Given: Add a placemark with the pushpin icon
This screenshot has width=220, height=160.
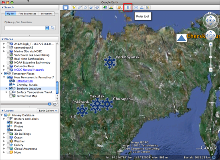Looking at the screenshot, I should (74, 8).
